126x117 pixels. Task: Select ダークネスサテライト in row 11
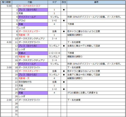tap(33, 42)
